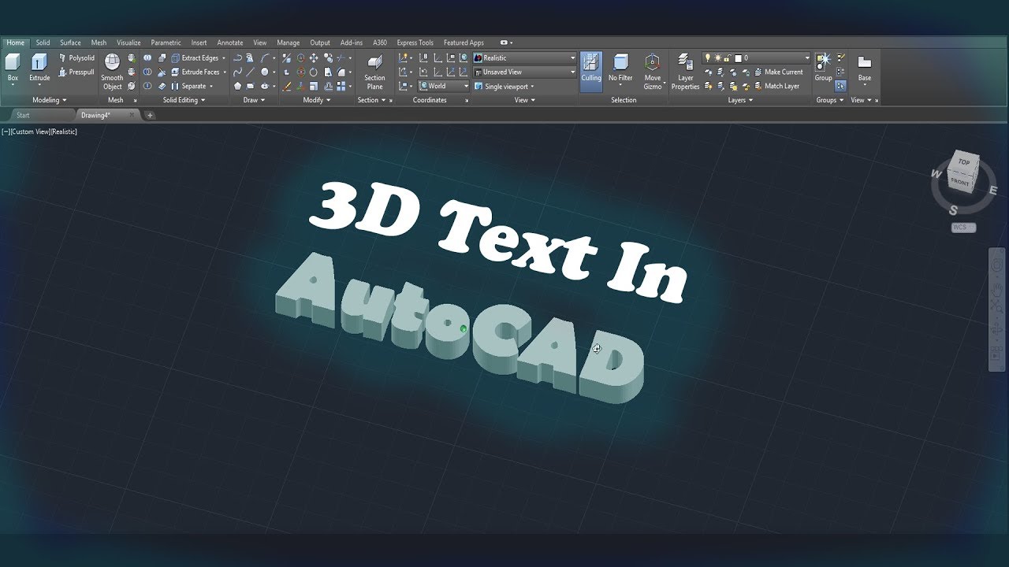Open the Visualize ribbon tab

coord(128,43)
